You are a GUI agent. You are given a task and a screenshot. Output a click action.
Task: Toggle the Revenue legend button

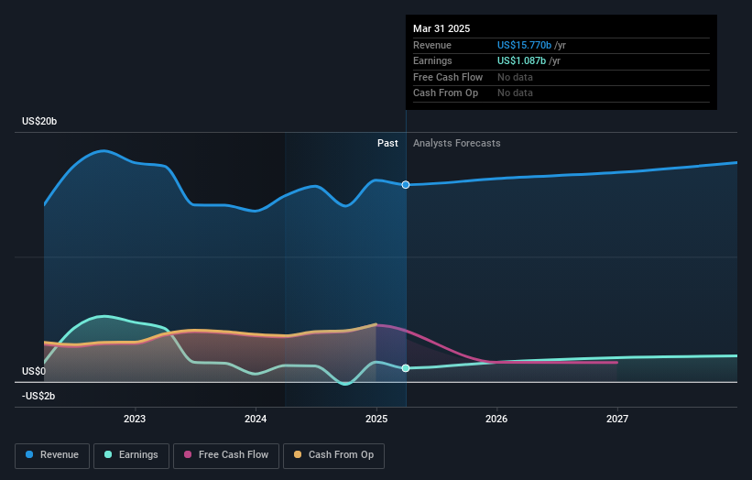click(52, 455)
